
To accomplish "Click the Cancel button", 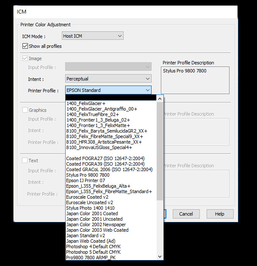I will click(x=186, y=214).
